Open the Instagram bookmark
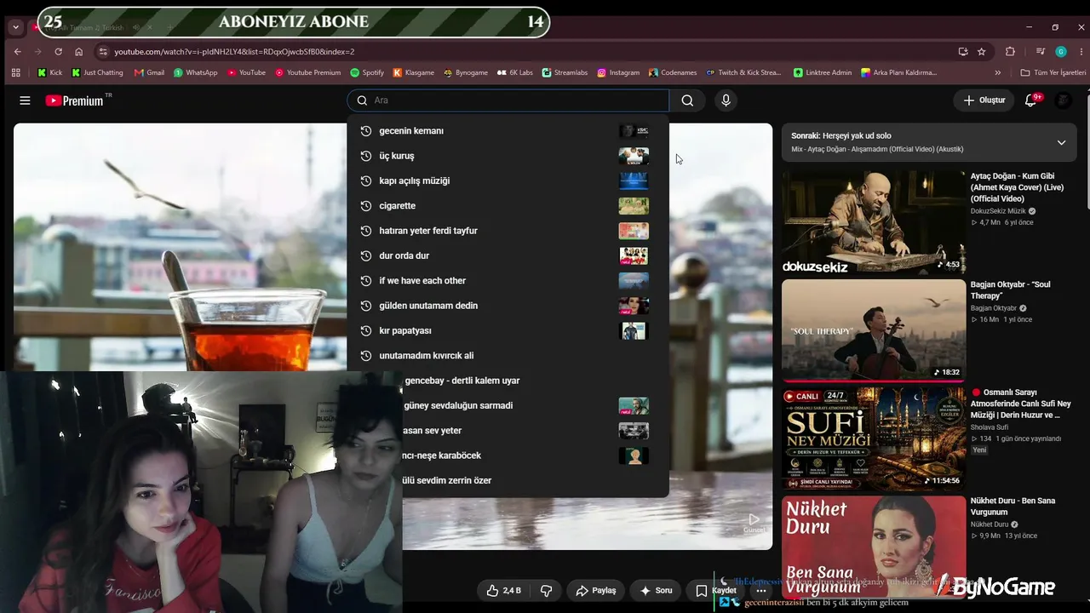The width and height of the screenshot is (1090, 613). [618, 72]
